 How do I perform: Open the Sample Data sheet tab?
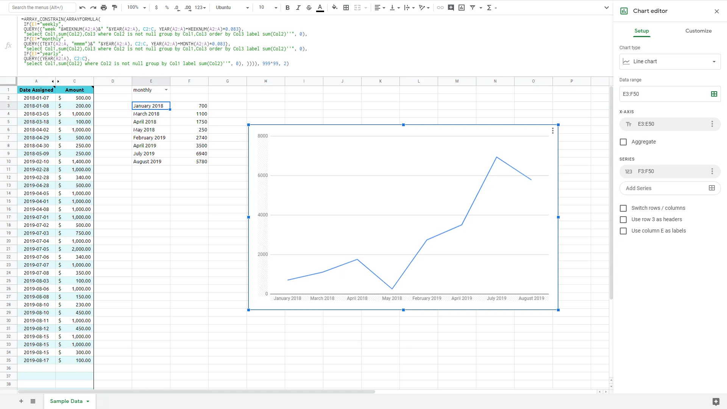point(66,401)
